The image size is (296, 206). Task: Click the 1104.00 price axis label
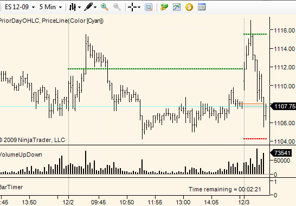click(284, 141)
